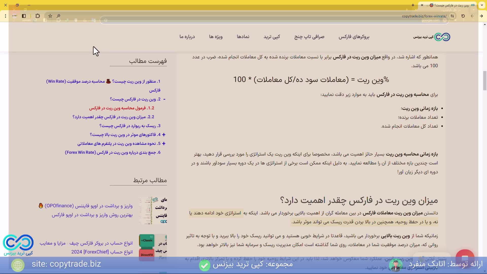Image resolution: width=487 pixels, height=274 pixels.
Task: Bookmark the page with the star icon
Action: (50, 16)
